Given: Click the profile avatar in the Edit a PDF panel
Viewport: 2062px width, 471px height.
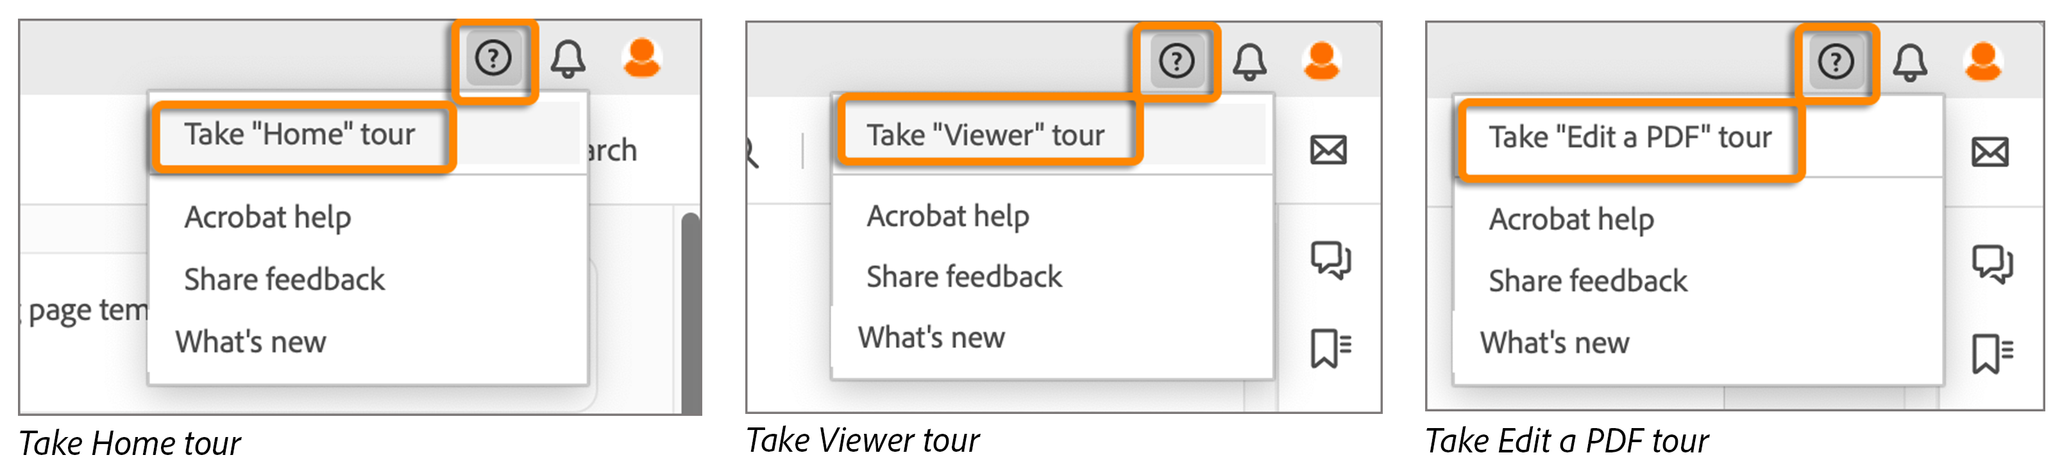Looking at the screenshot, I should (1982, 62).
